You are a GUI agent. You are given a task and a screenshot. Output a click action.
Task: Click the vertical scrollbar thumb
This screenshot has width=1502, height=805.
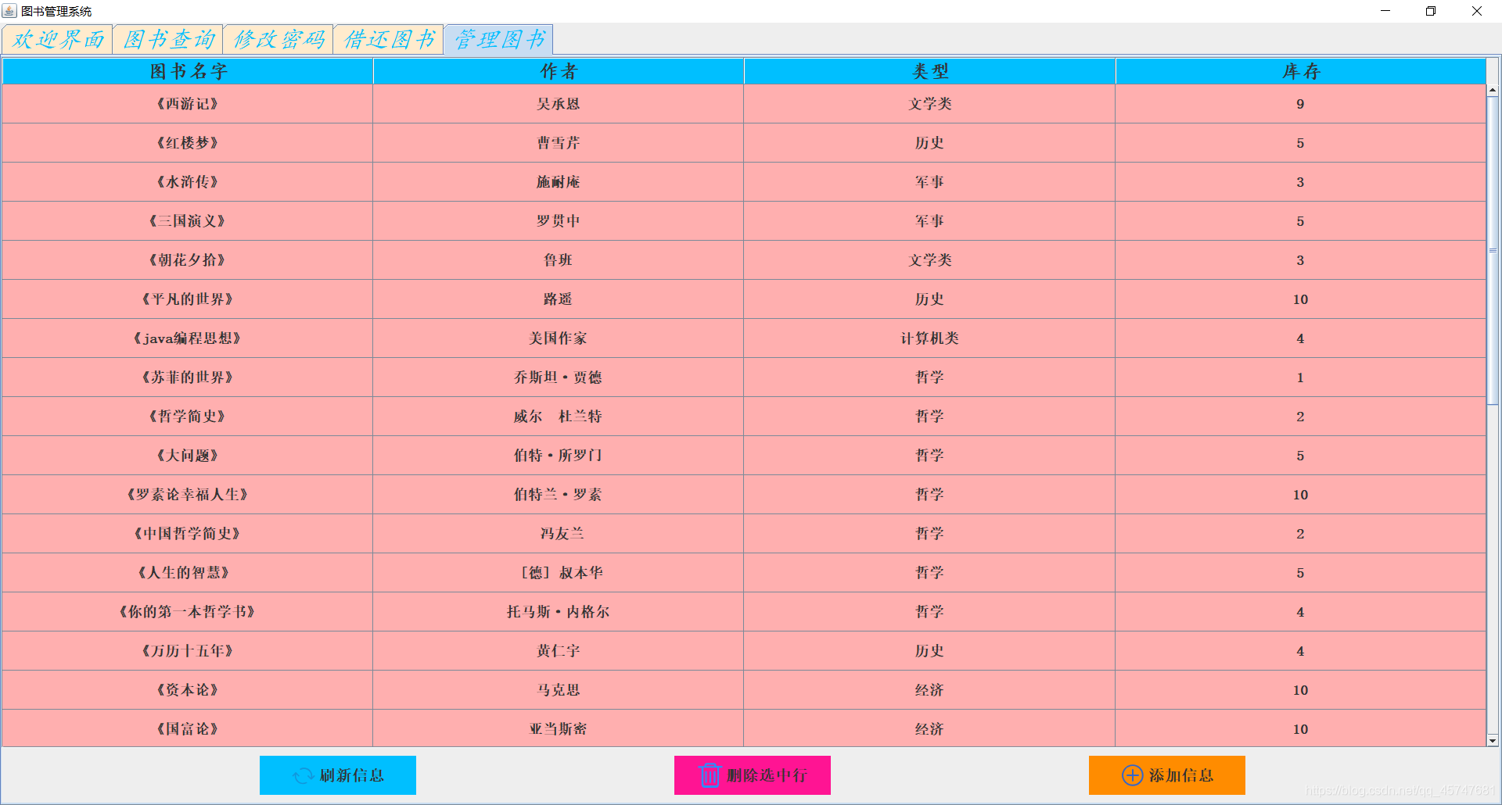(1493, 250)
